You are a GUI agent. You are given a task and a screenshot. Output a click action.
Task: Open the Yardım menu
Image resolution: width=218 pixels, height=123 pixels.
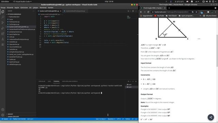click(x=50, y=8)
